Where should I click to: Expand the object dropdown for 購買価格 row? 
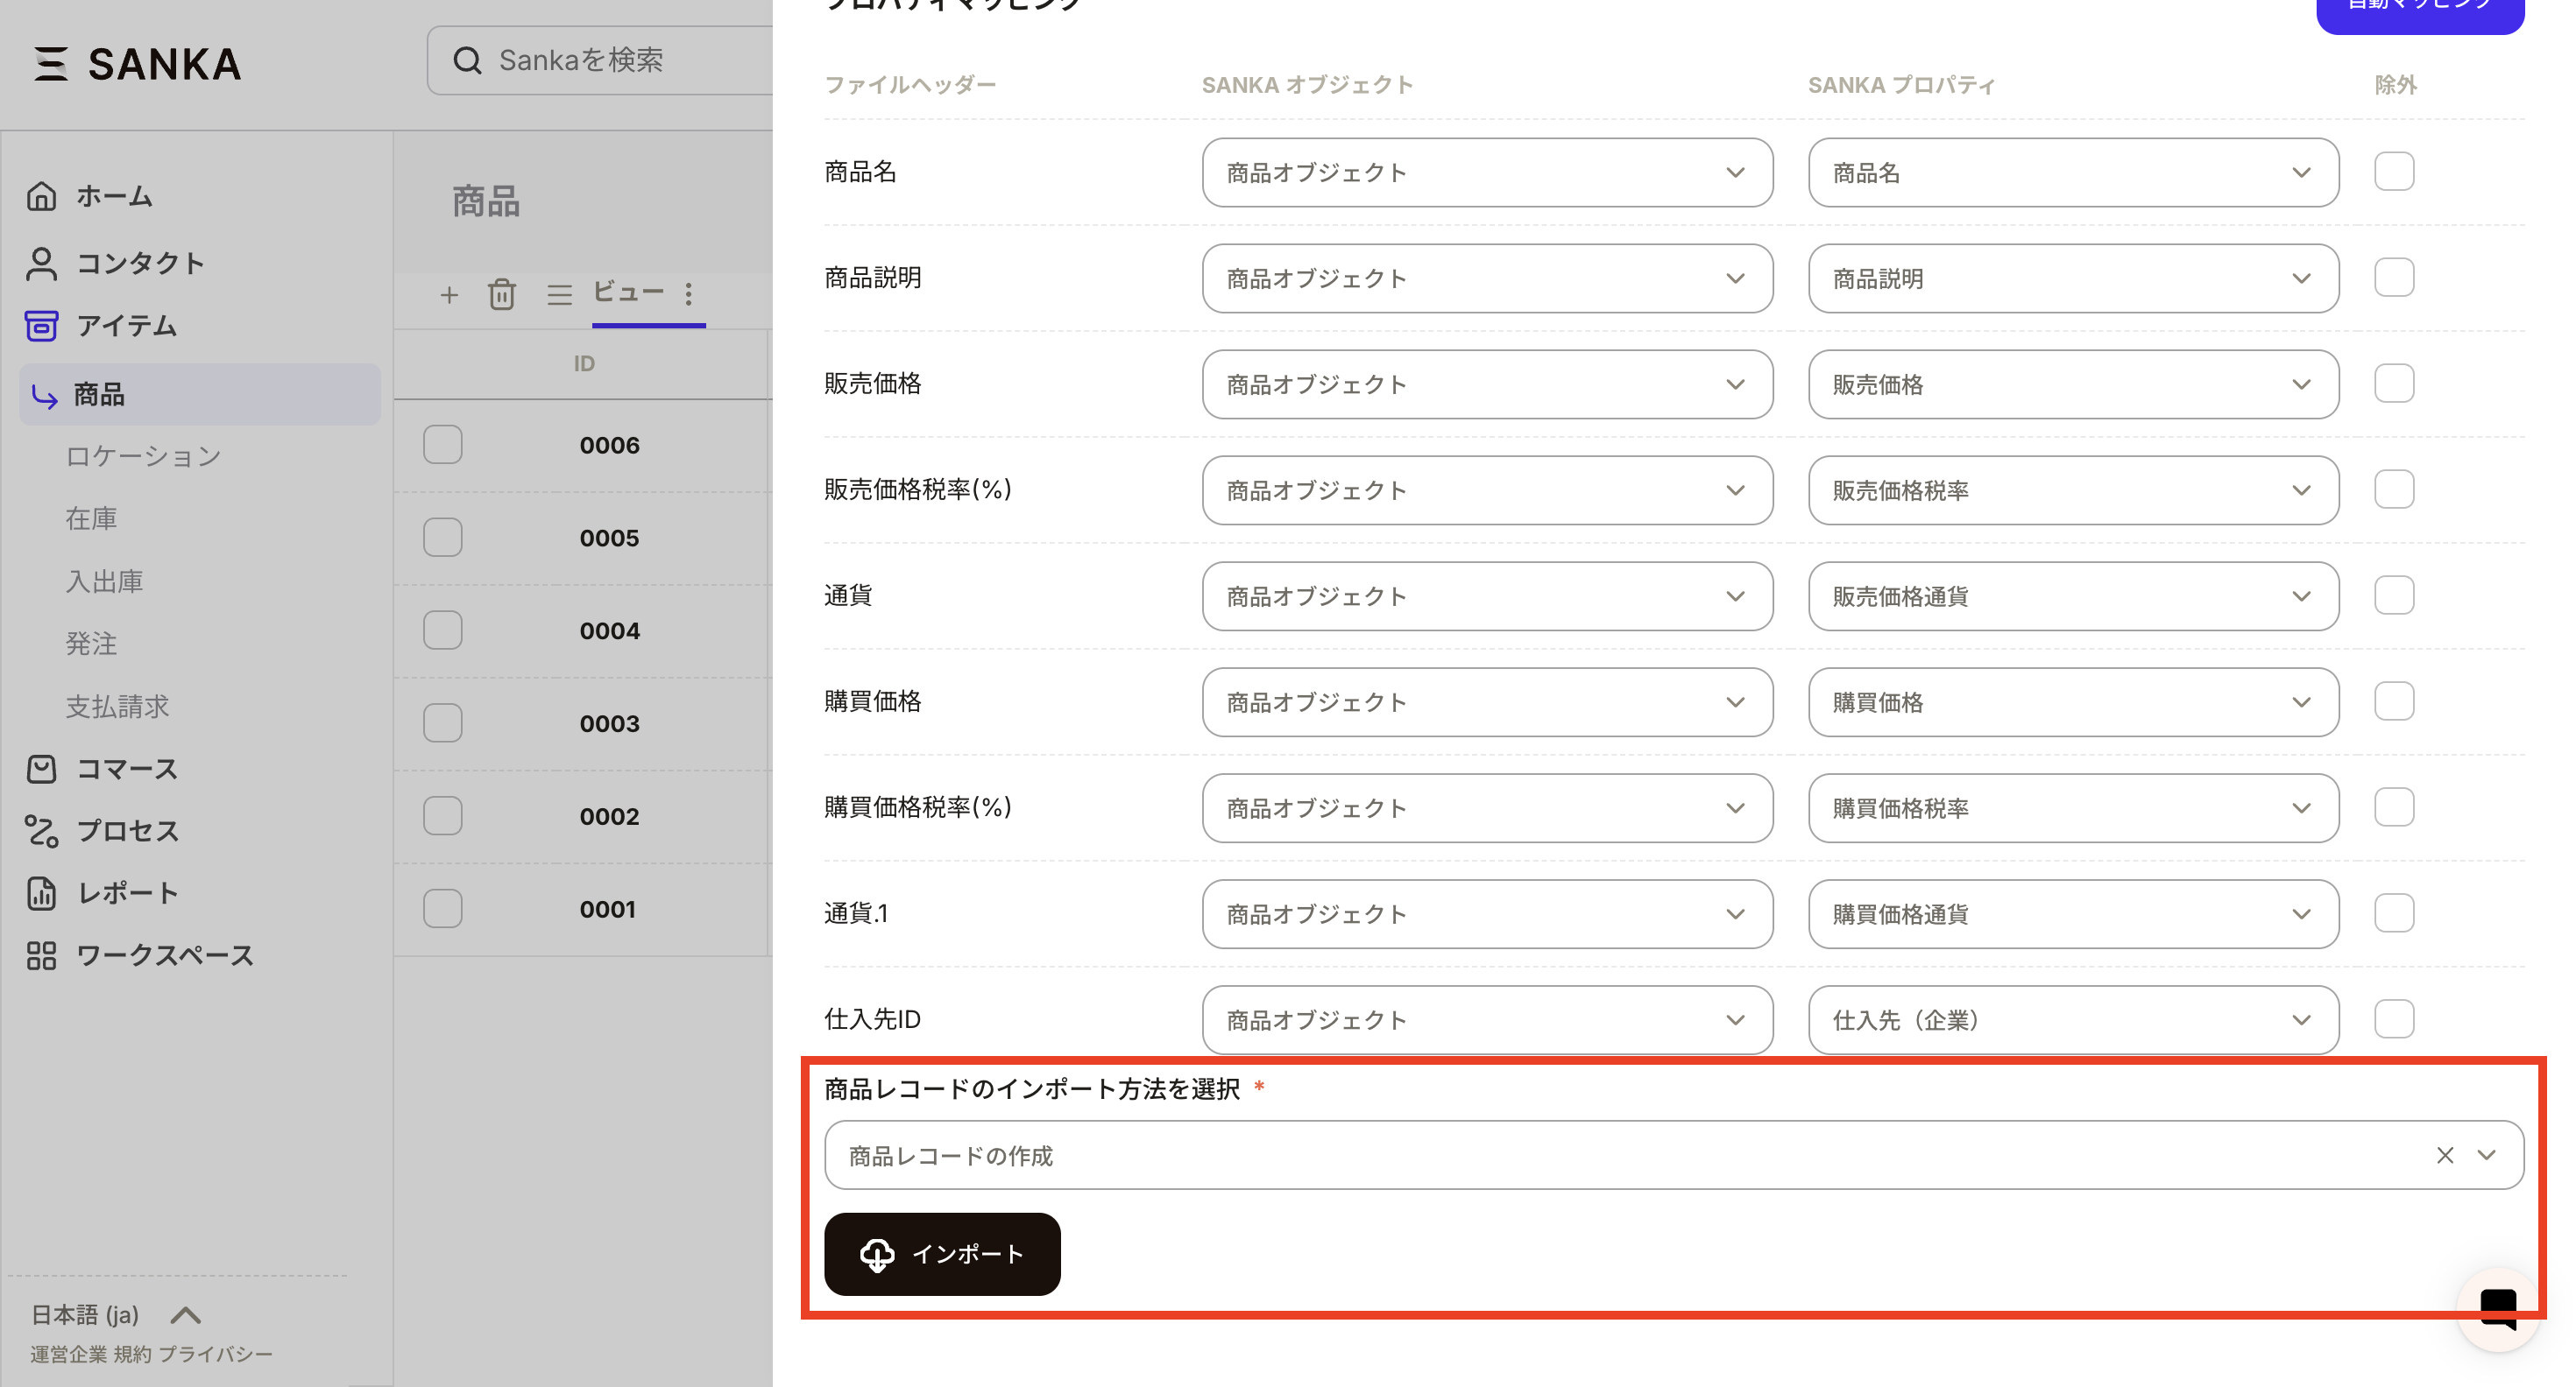coord(1486,702)
